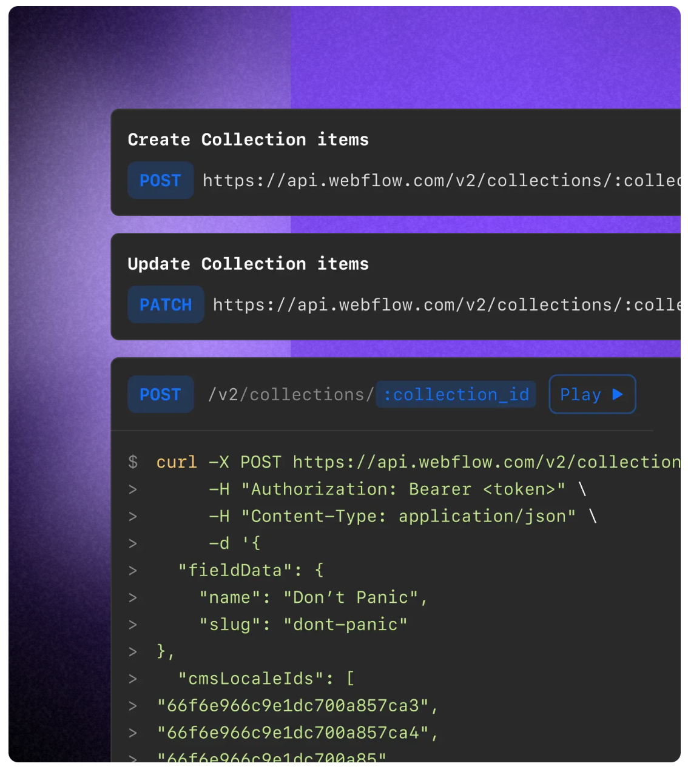Click the /v2/collections/ path text
This screenshot has height=769, width=688.
[x=291, y=395]
